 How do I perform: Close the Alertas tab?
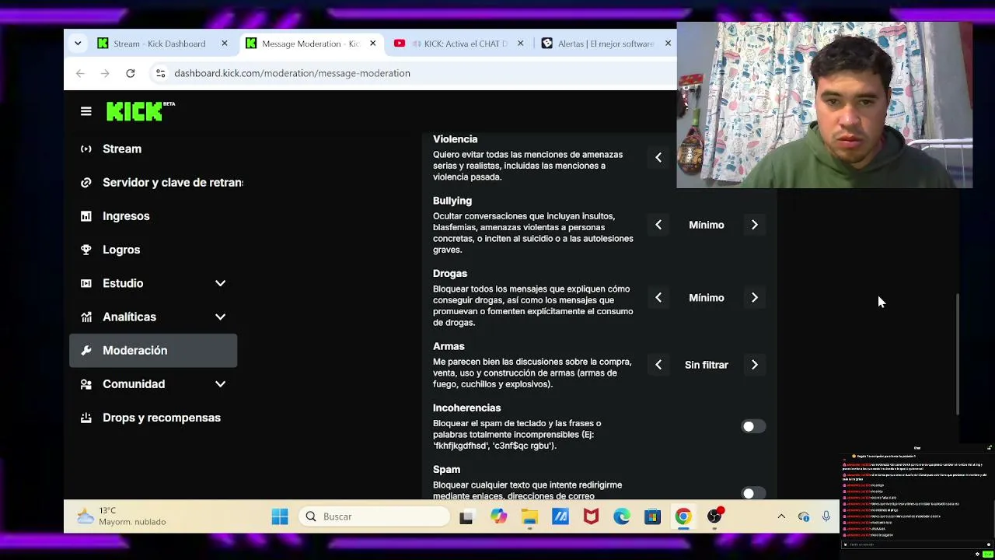tap(668, 44)
